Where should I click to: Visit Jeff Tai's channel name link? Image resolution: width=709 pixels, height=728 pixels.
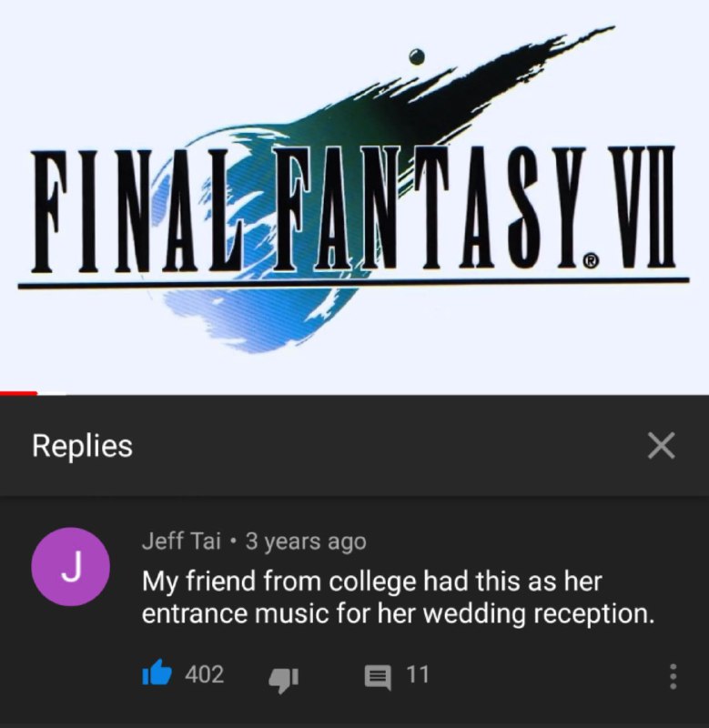(x=181, y=541)
